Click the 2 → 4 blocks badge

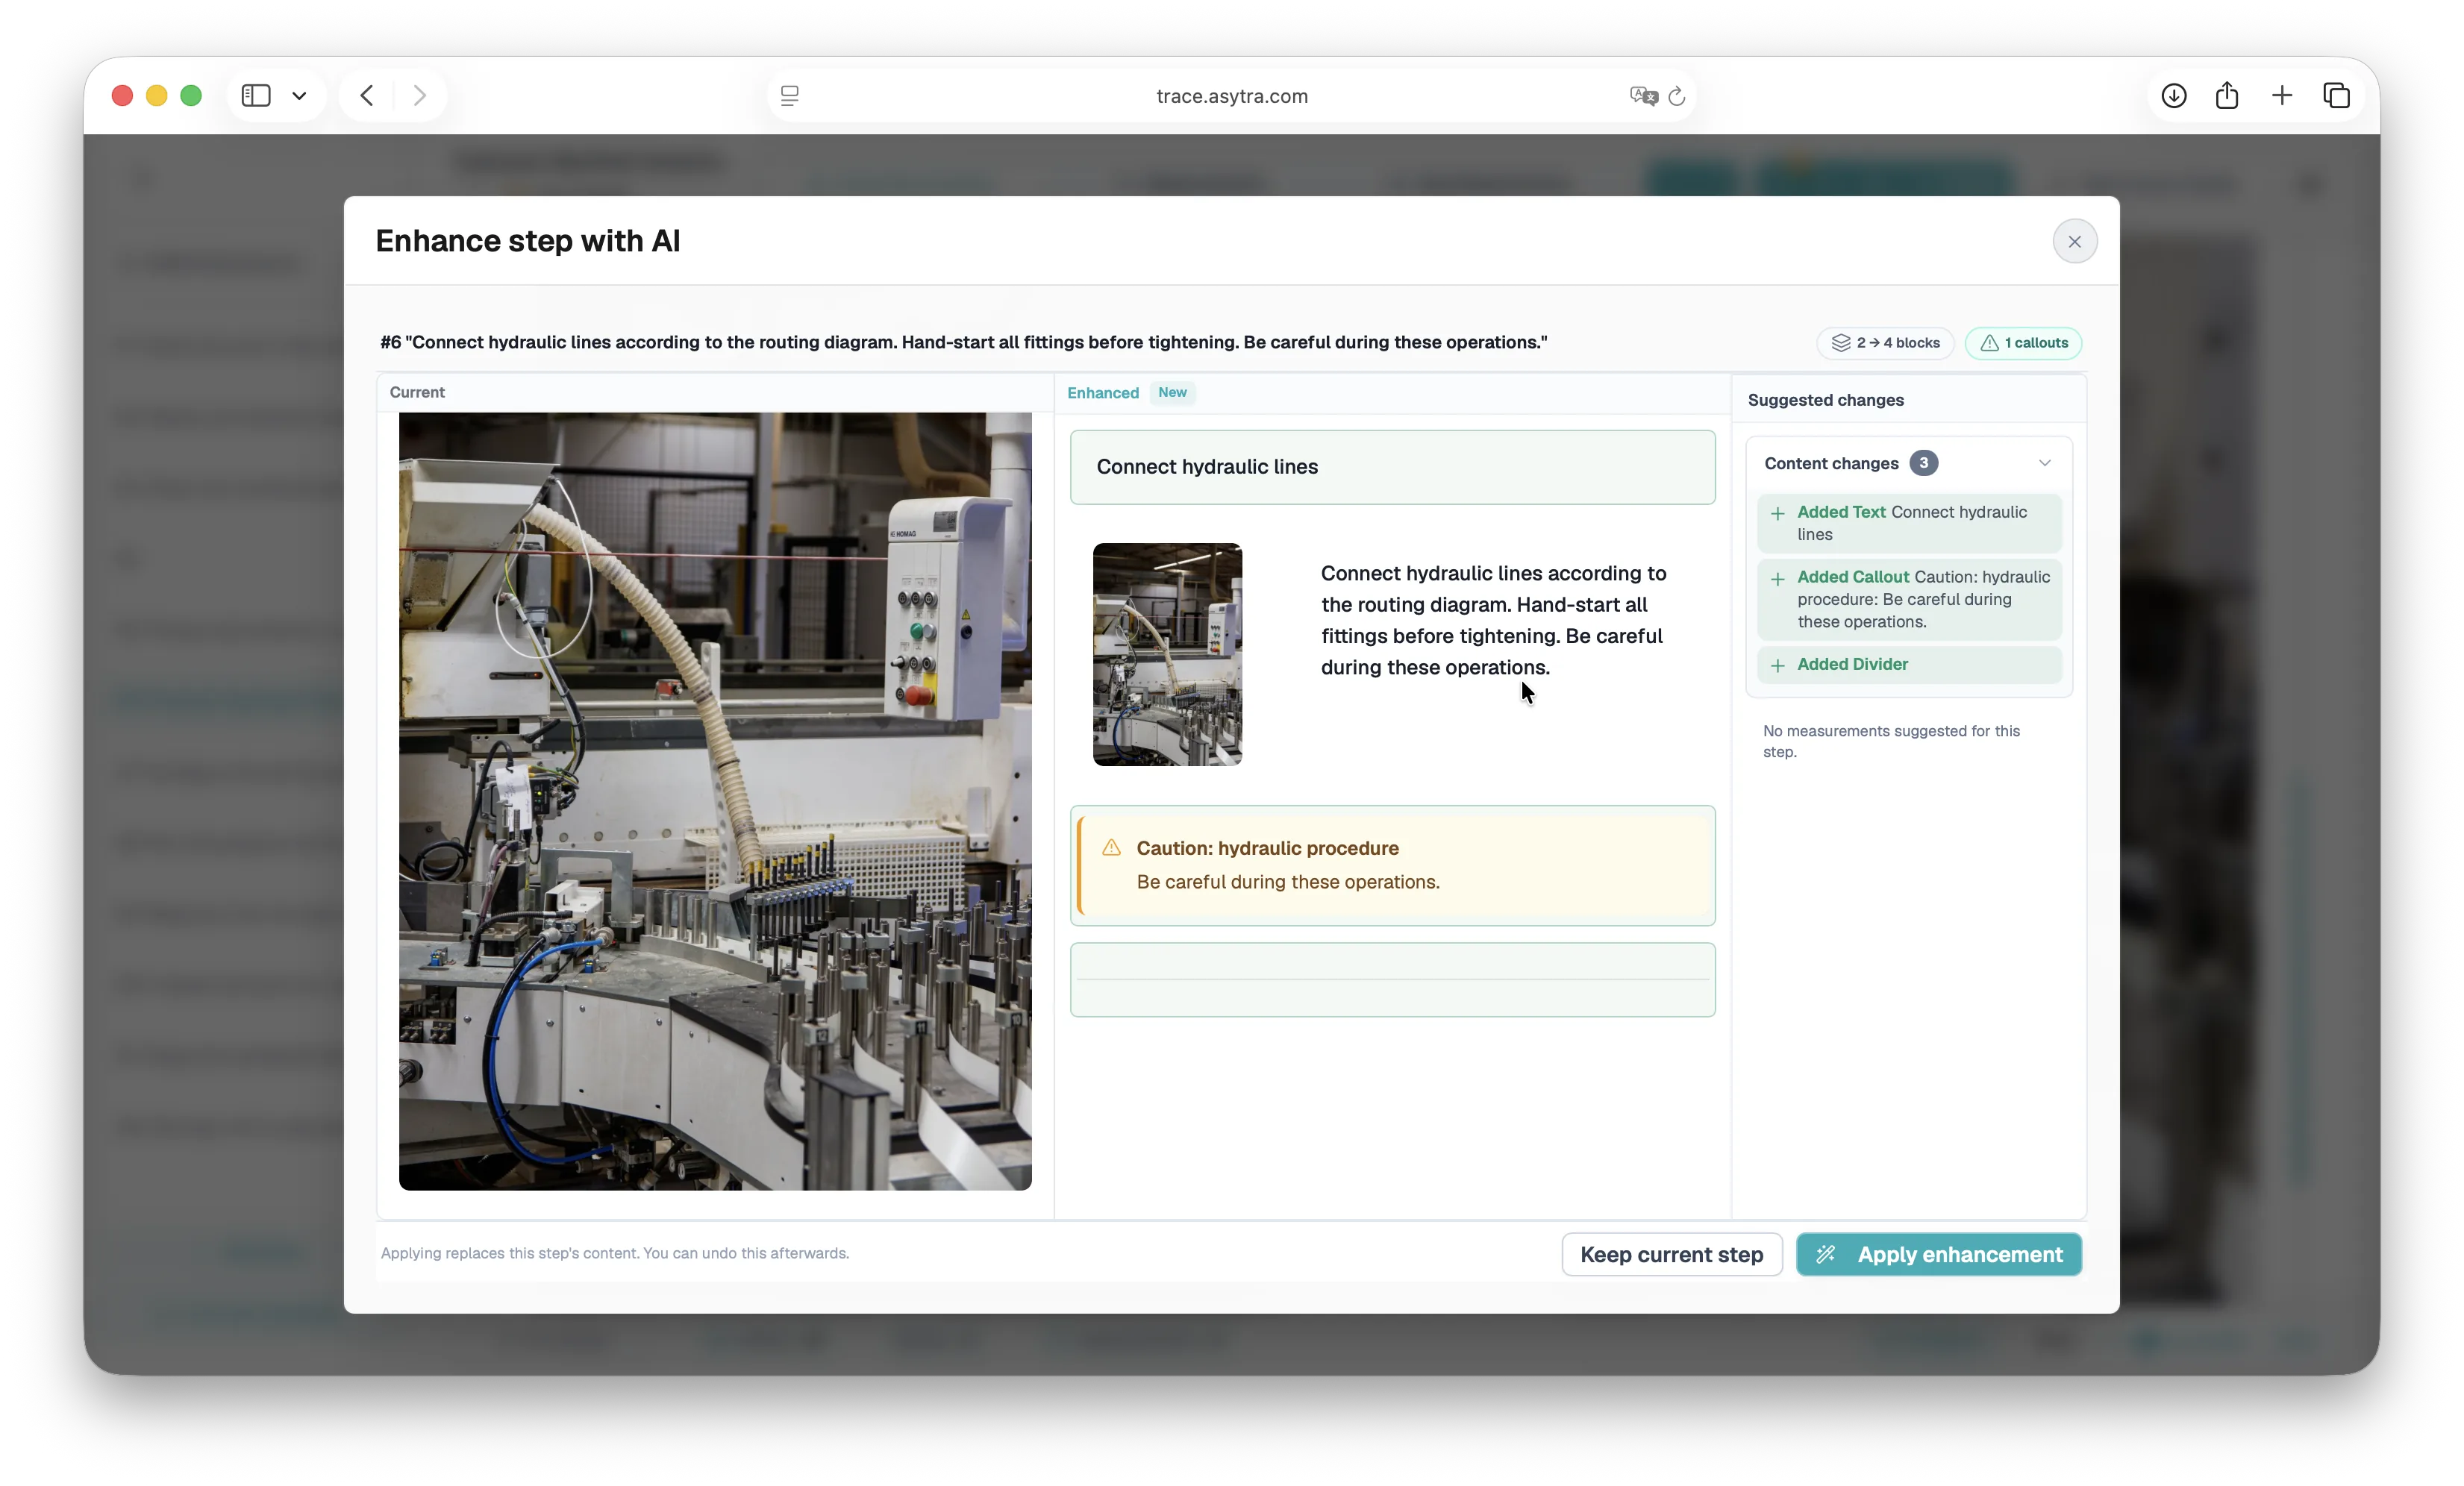(1885, 342)
